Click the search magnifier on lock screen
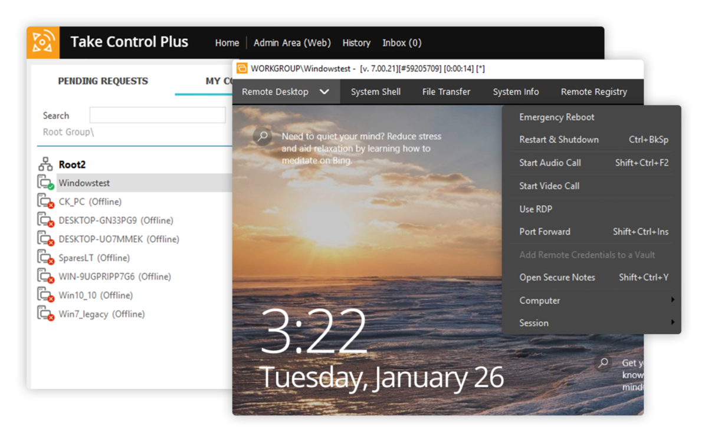 [x=263, y=136]
